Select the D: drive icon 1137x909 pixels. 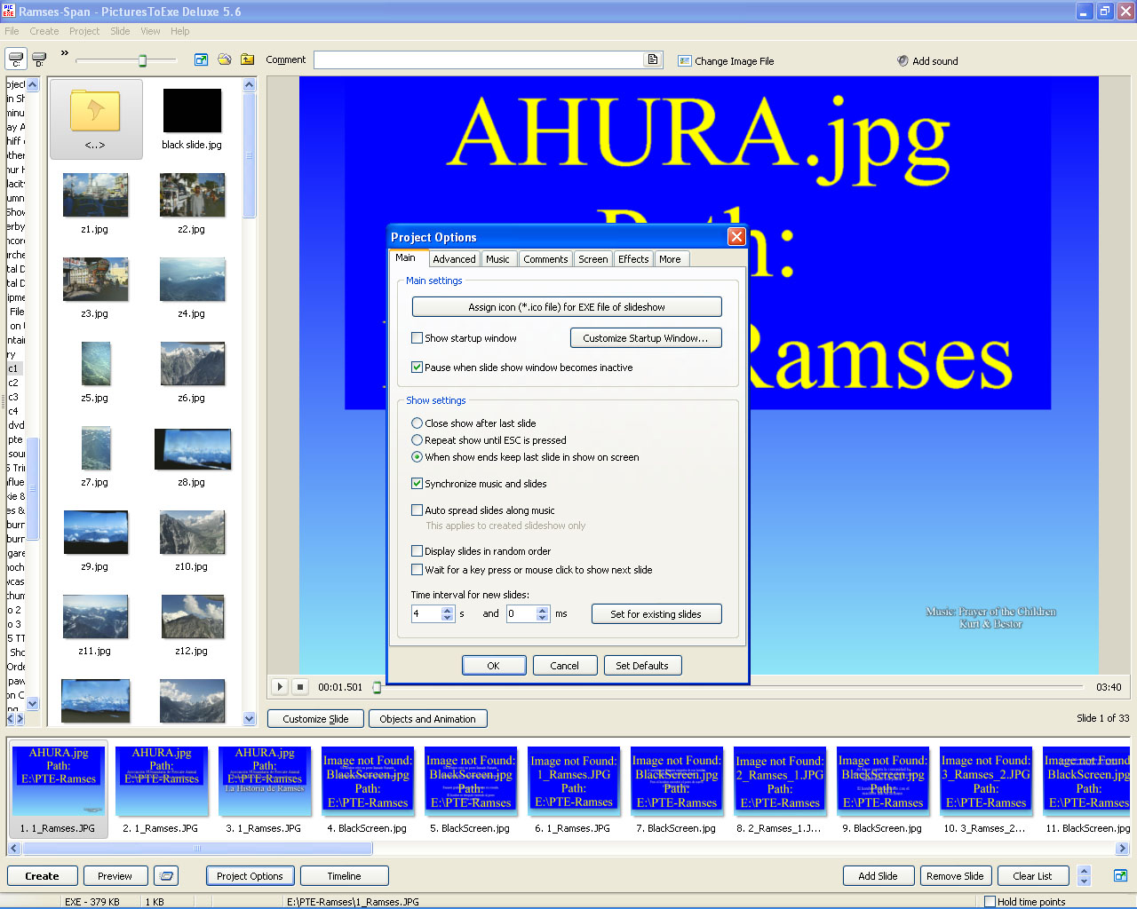tap(39, 59)
